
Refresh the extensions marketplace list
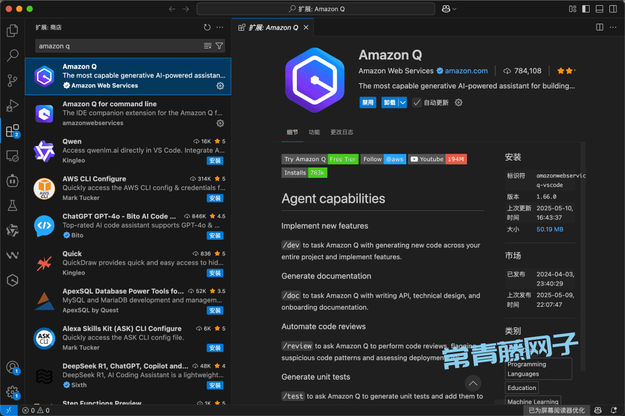pos(207,27)
